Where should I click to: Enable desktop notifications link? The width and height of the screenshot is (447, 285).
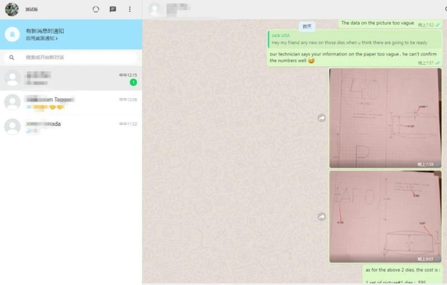click(41, 38)
